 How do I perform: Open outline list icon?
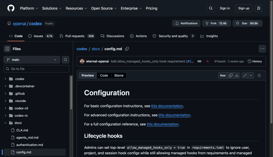pyautogui.click(x=259, y=75)
